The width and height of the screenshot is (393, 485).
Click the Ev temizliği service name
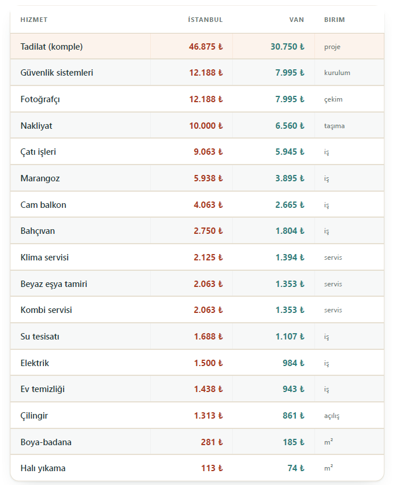[x=42, y=389]
